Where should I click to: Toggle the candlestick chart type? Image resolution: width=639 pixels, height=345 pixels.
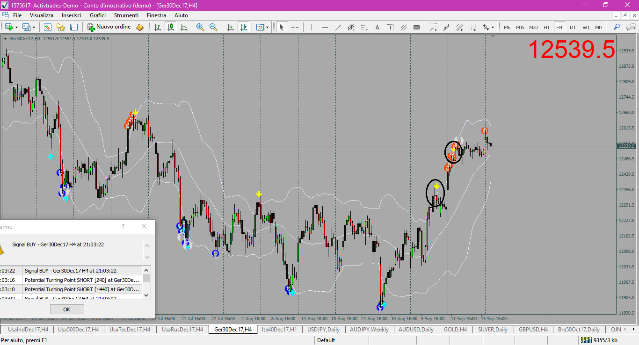[171, 27]
